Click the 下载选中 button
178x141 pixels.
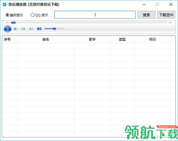[166, 15]
